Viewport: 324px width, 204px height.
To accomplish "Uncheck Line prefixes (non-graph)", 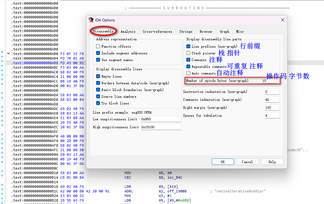I will [188, 46].
